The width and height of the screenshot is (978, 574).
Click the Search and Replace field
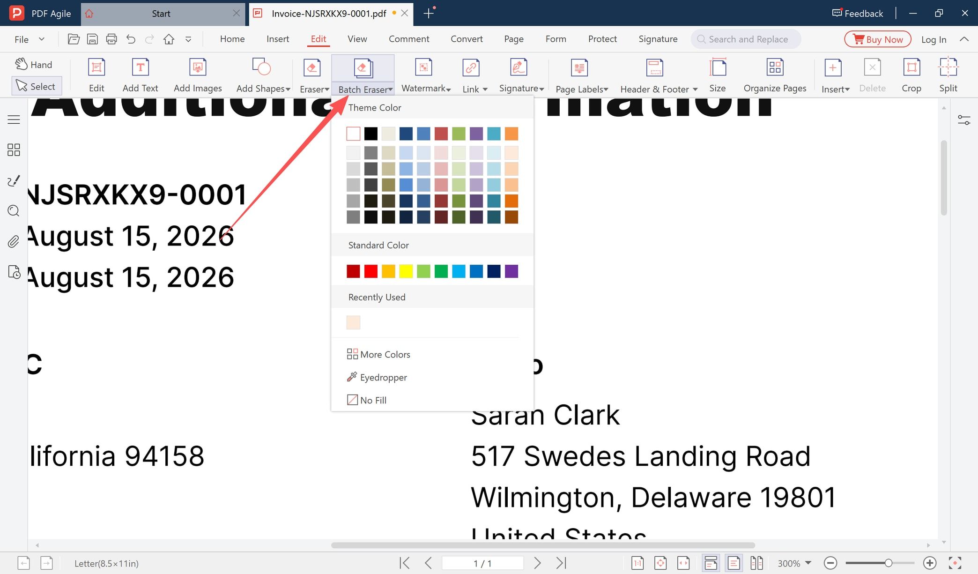tap(746, 39)
